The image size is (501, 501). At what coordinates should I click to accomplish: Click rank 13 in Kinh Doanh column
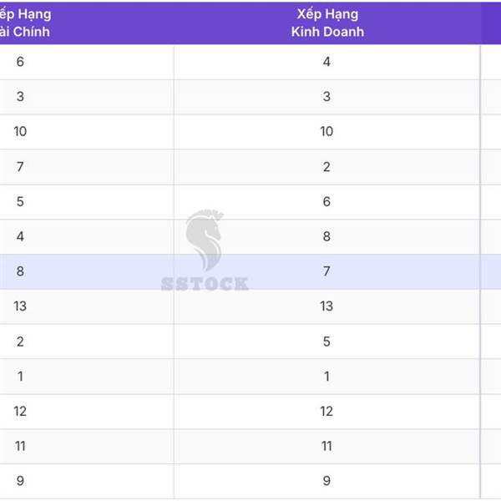pyautogui.click(x=326, y=306)
